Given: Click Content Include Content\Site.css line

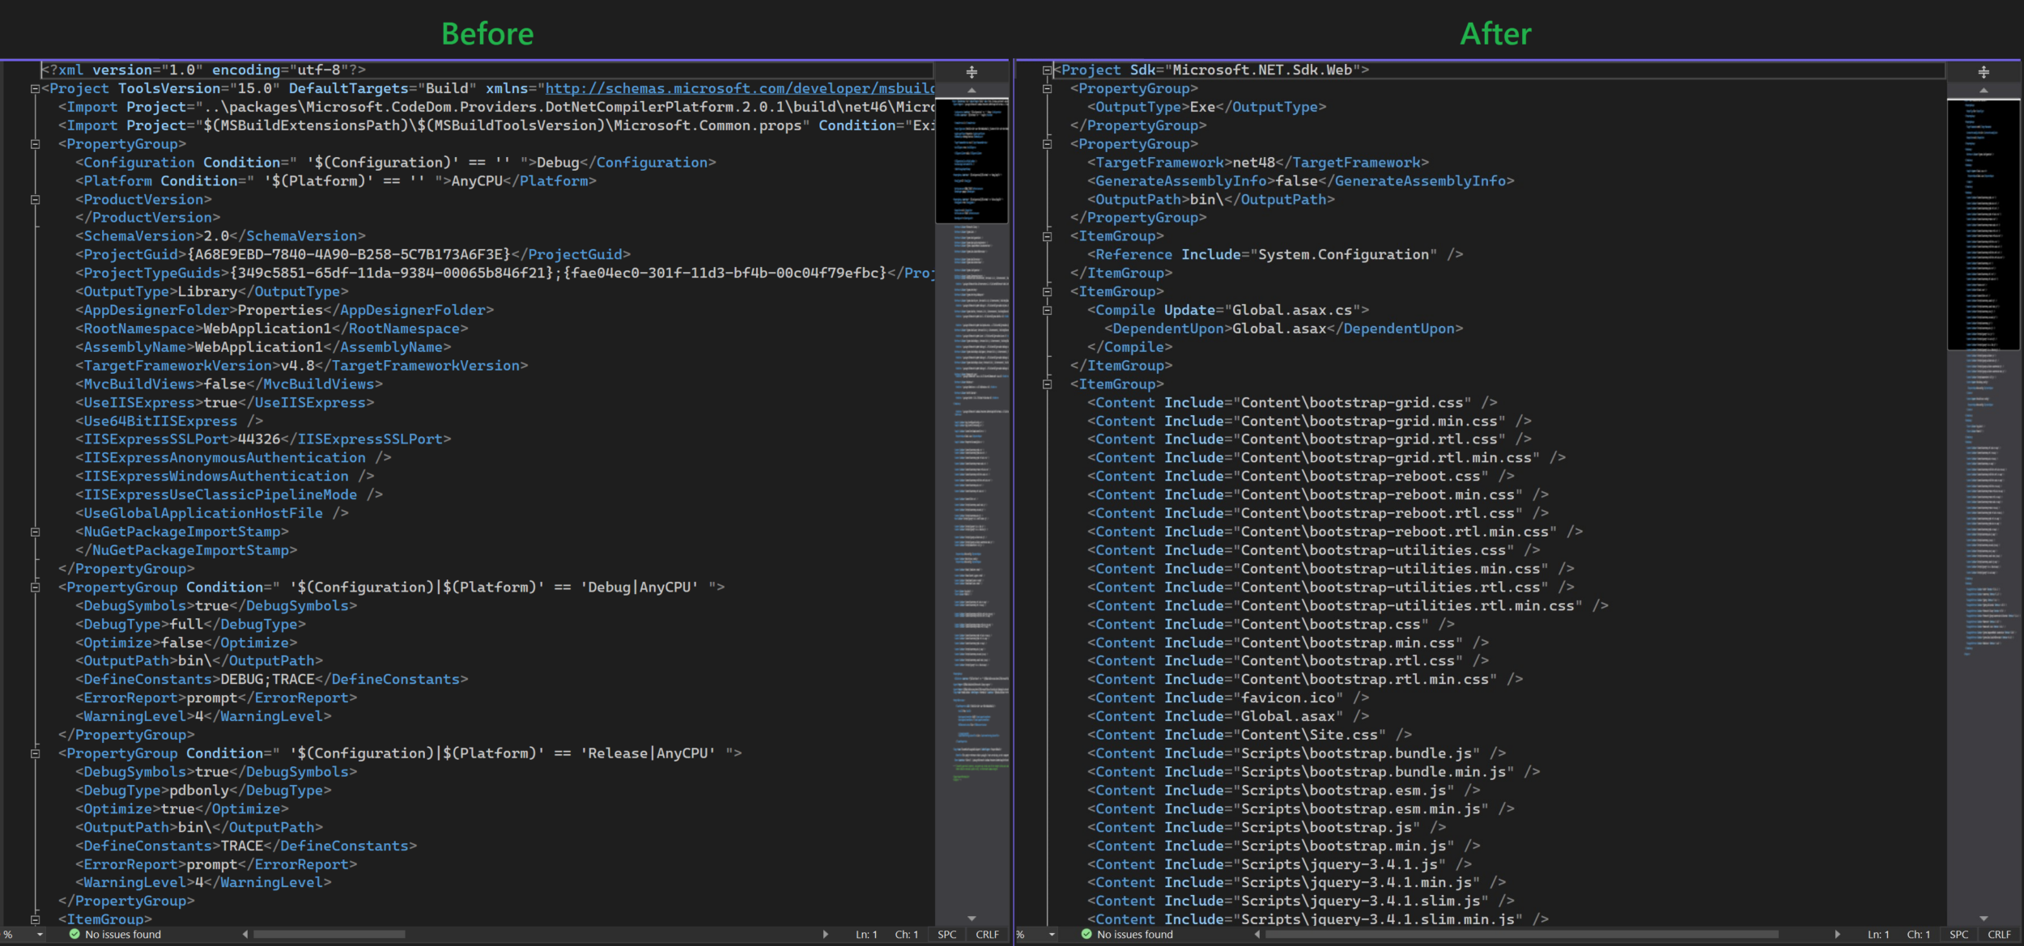Looking at the screenshot, I should [1249, 735].
